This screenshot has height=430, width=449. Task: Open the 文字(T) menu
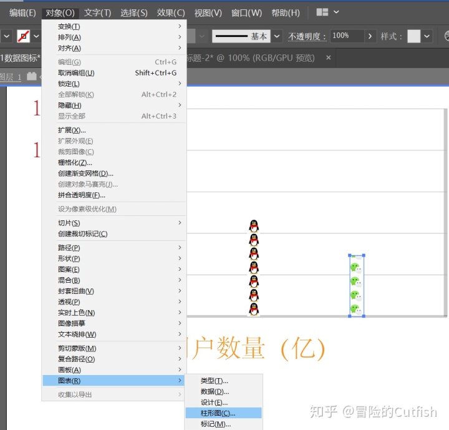(x=97, y=12)
